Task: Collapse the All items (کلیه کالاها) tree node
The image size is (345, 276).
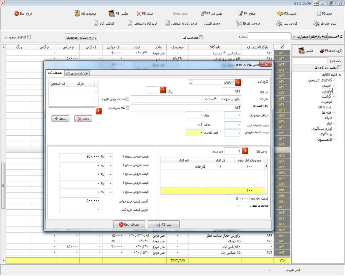Action: pyautogui.click(x=340, y=75)
